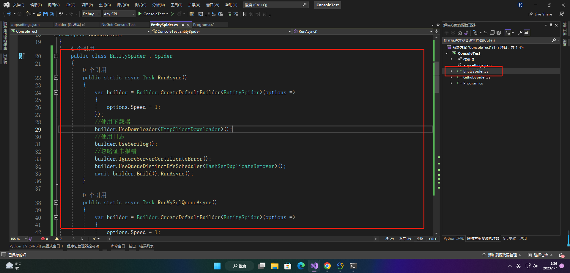Click the New Project toolbar icon
The width and height of the screenshot is (570, 273).
[x=29, y=14]
